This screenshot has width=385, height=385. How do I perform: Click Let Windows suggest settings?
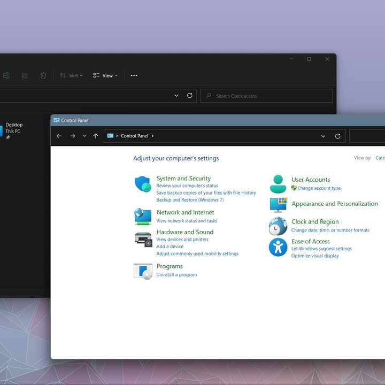click(321, 249)
